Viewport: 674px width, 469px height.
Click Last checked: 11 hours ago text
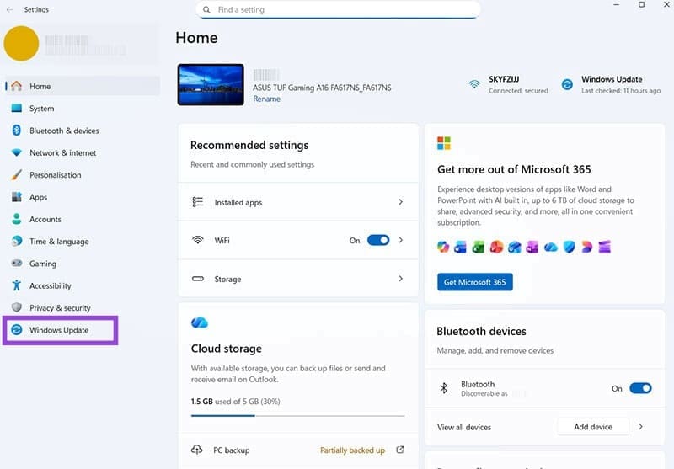click(x=621, y=91)
